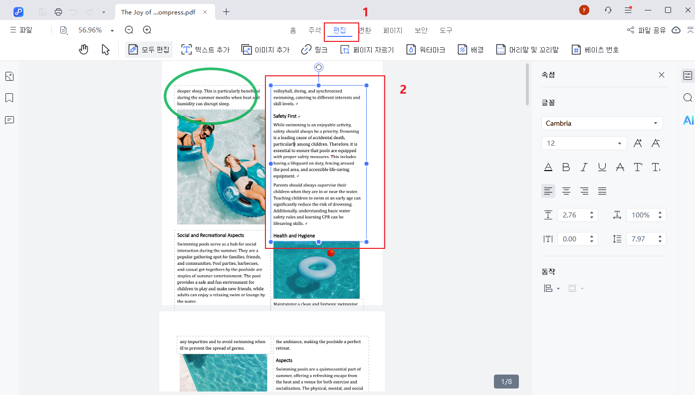Select the pointer selection tool
This screenshot has width=695, height=395.
point(105,49)
